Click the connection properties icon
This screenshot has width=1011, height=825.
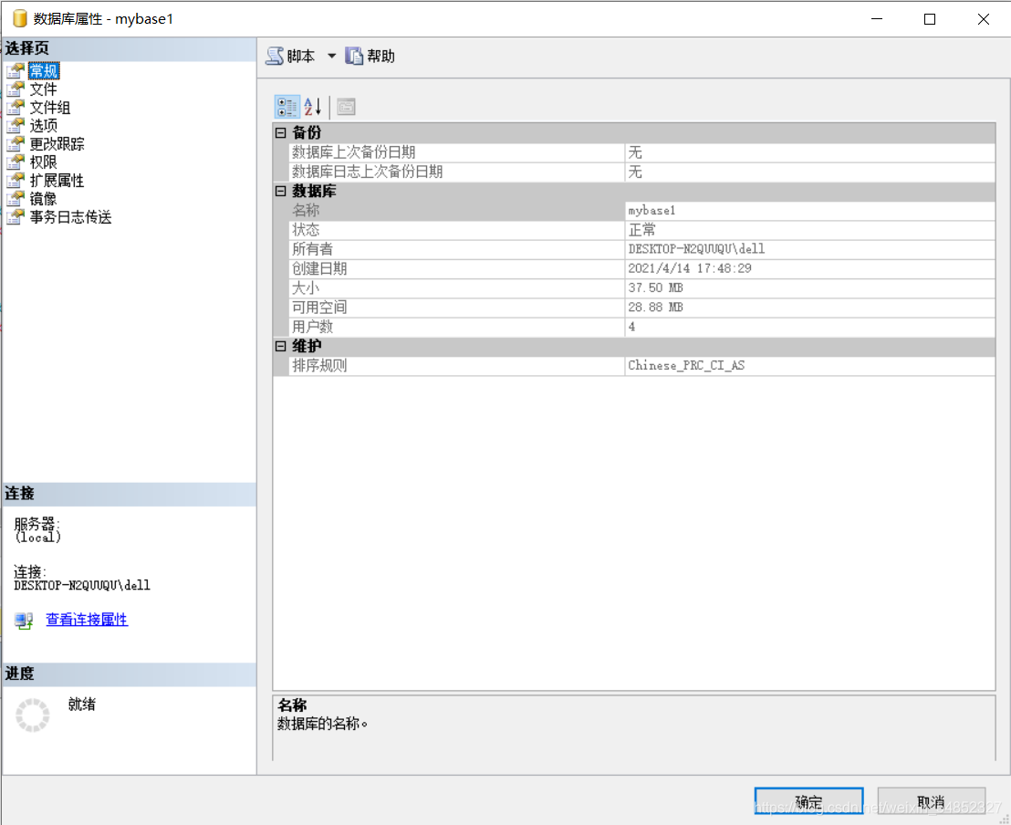(24, 621)
